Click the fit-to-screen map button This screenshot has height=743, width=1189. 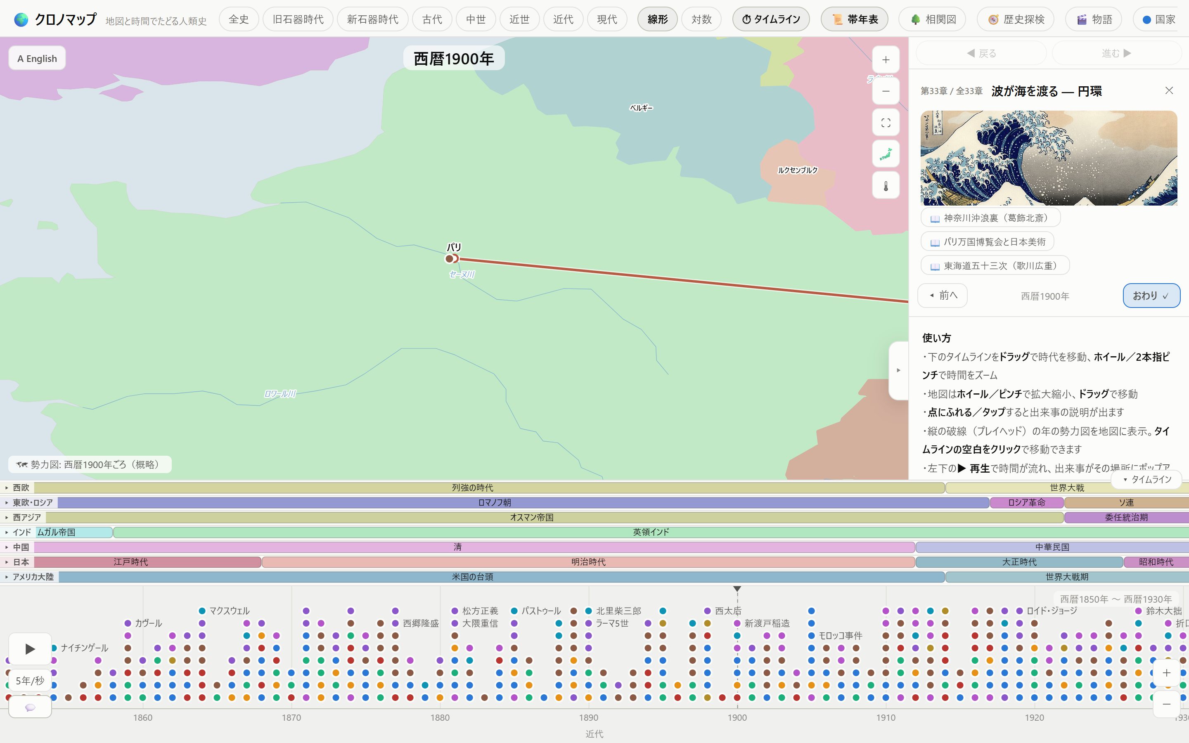[x=886, y=123]
